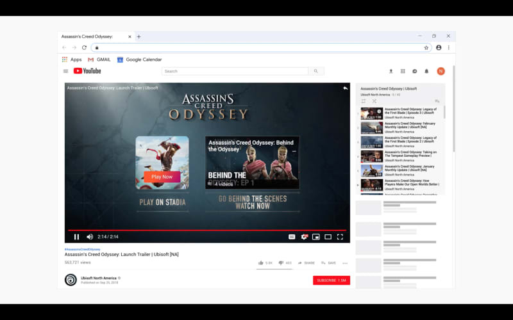This screenshot has width=513, height=320.
Task: Play Taking on The Tempest Gameplay Preview
Action: (x=400, y=156)
